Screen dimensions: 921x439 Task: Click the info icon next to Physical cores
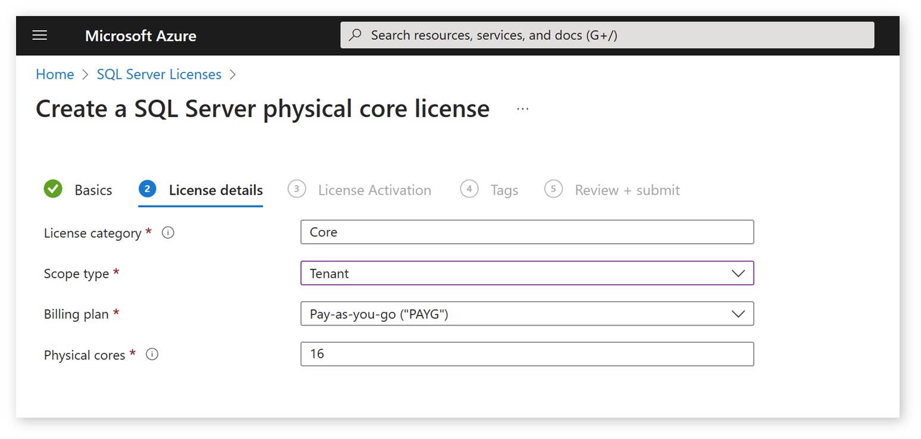coord(152,354)
